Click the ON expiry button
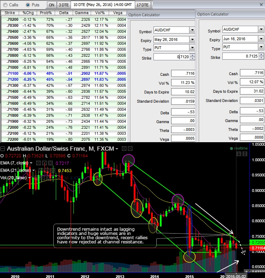 52,5
